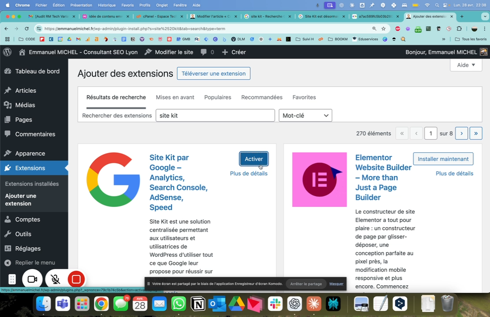Go back in Chrome
Viewport: 490px width, 317px height.
(6, 29)
